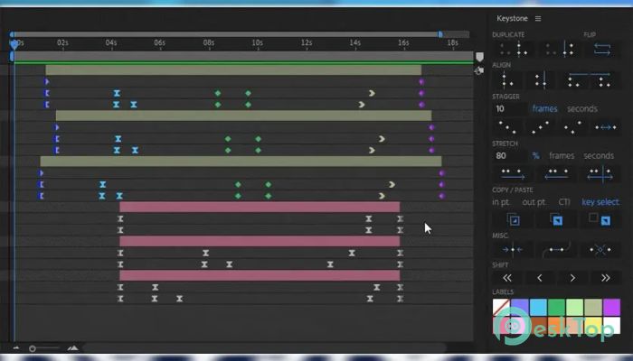Viewport: 633px width, 361px height.
Task: Click the 10s mark on the time ruler
Action: pyautogui.click(x=257, y=42)
